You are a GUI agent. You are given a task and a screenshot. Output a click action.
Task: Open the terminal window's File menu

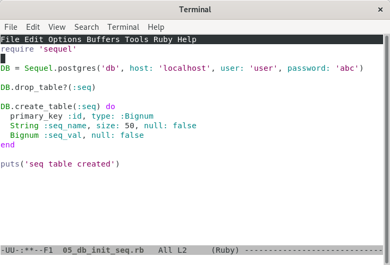tap(11, 27)
